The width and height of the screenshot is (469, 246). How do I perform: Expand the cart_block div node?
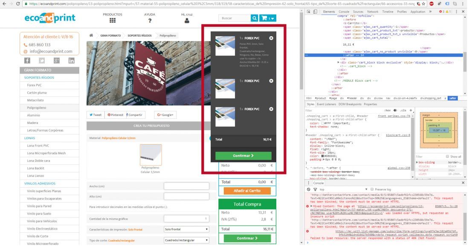click(x=338, y=63)
